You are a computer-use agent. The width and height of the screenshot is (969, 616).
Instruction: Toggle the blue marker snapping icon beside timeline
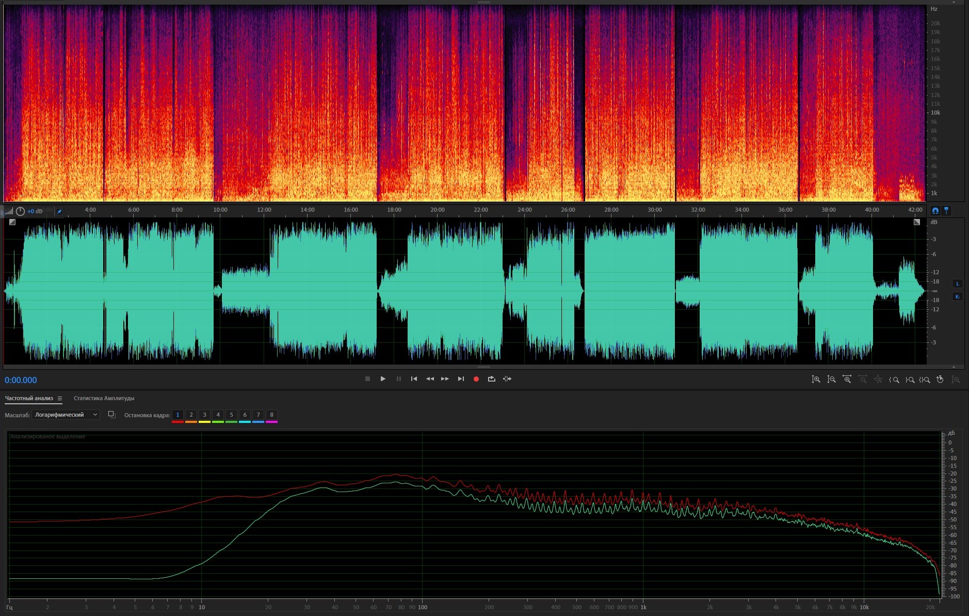[946, 210]
